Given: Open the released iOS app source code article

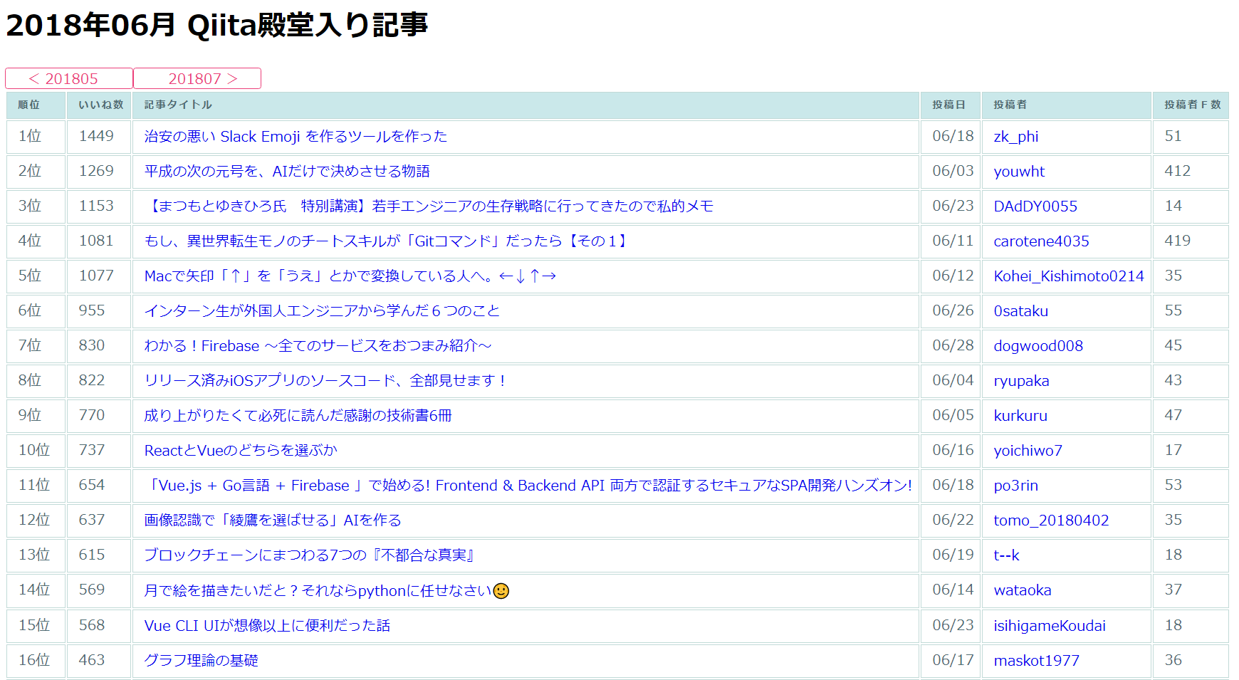Looking at the screenshot, I should pos(323,380).
